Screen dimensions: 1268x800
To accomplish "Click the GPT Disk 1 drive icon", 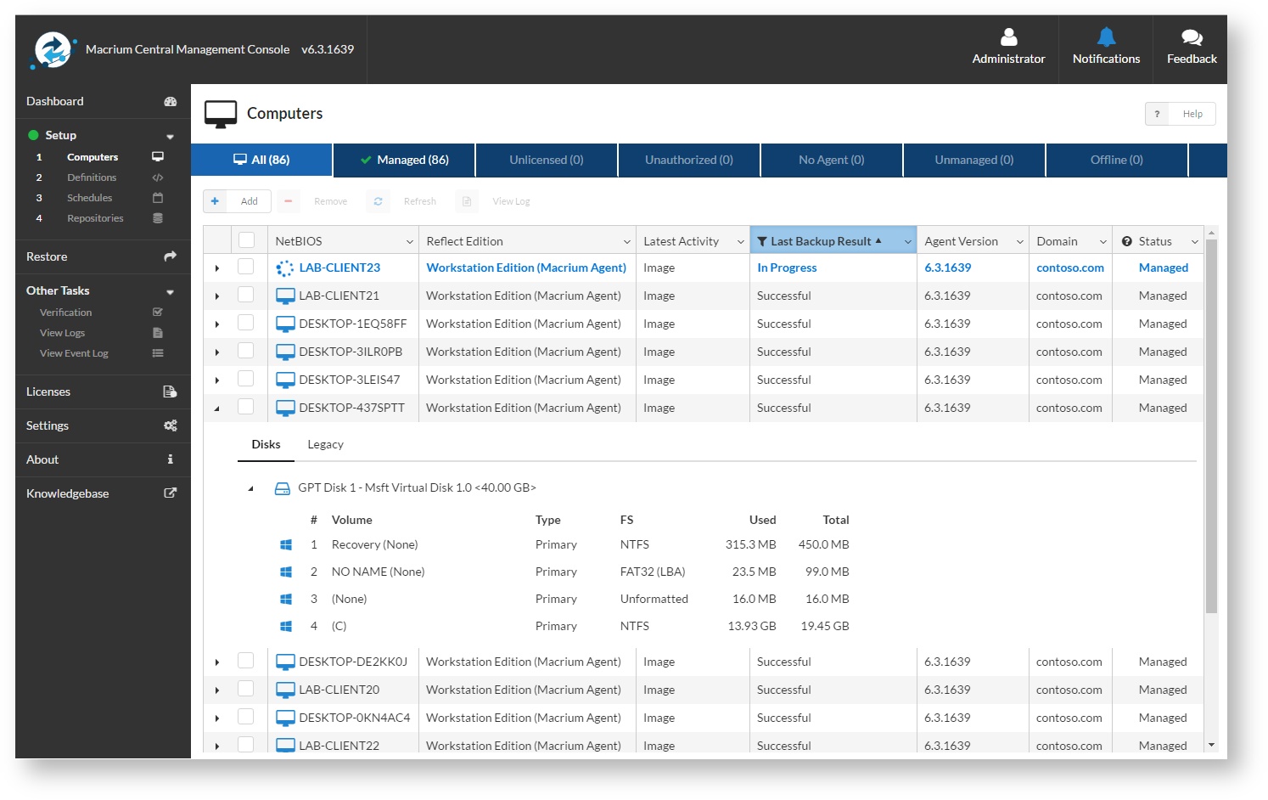I will pos(283,488).
